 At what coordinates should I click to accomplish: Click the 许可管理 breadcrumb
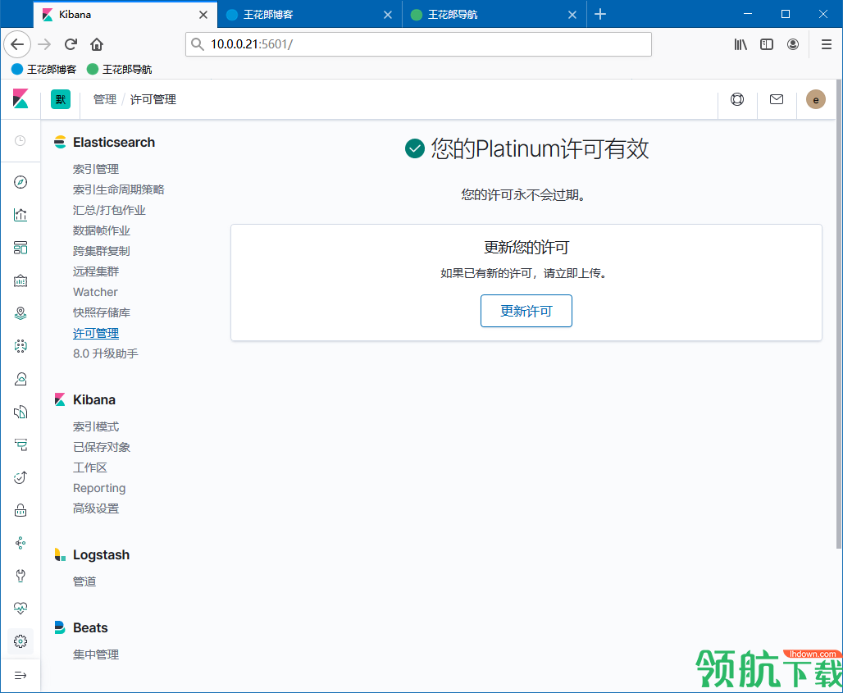click(153, 99)
